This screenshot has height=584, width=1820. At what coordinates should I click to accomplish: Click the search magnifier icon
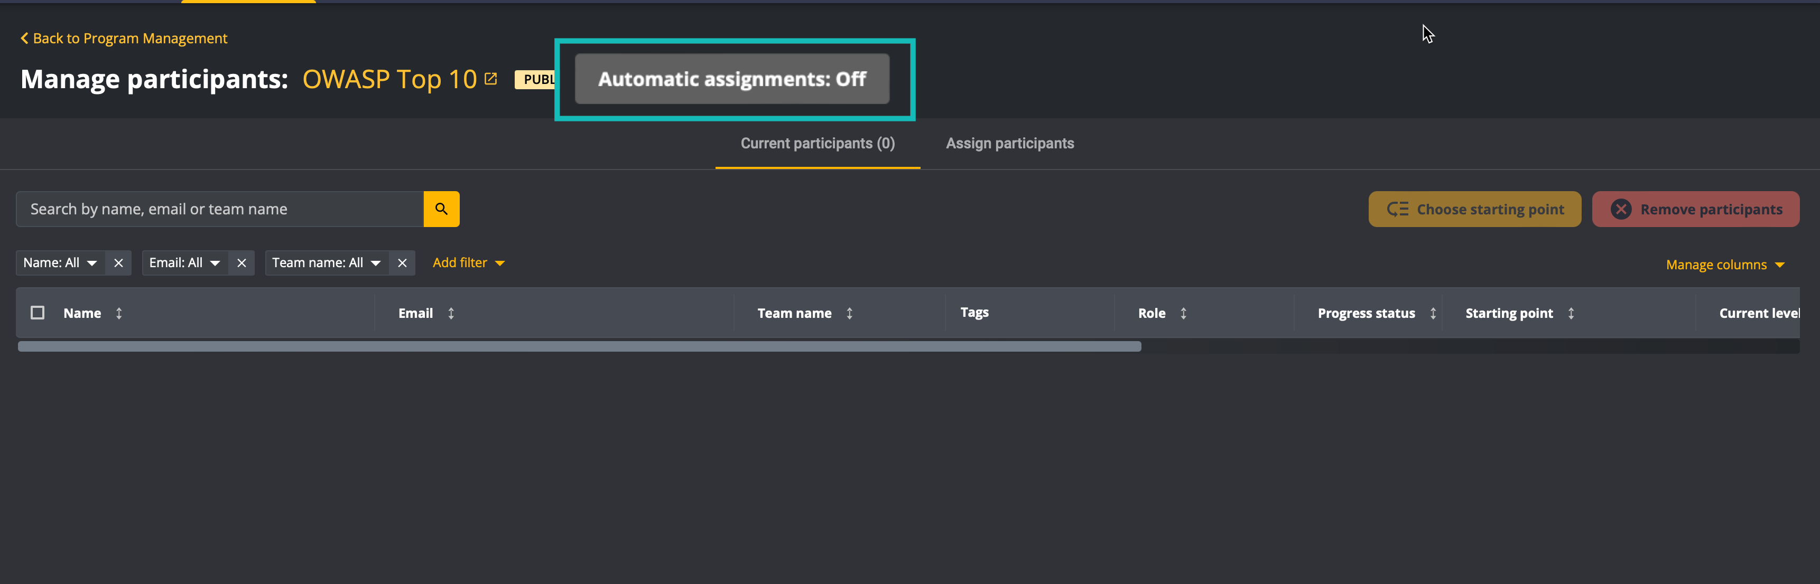442,209
